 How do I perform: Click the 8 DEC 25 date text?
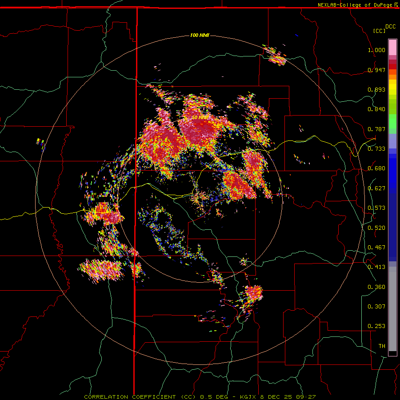276,397
